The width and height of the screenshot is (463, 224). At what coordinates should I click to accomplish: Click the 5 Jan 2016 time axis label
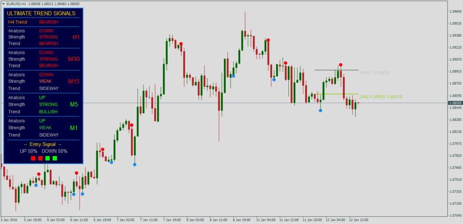coord(9,220)
